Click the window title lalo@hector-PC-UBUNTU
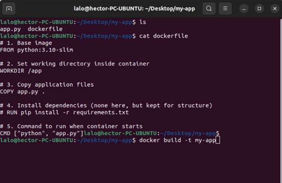The width and height of the screenshot is (282, 183). tap(134, 9)
